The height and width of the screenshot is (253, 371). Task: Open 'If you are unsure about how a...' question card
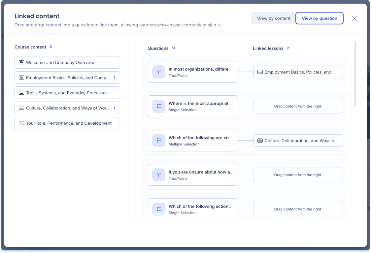click(192, 175)
